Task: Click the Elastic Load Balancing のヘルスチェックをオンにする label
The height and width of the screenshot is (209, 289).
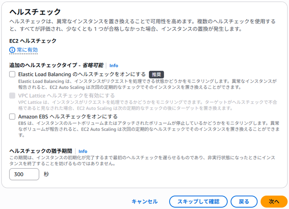Action: coord(82,75)
